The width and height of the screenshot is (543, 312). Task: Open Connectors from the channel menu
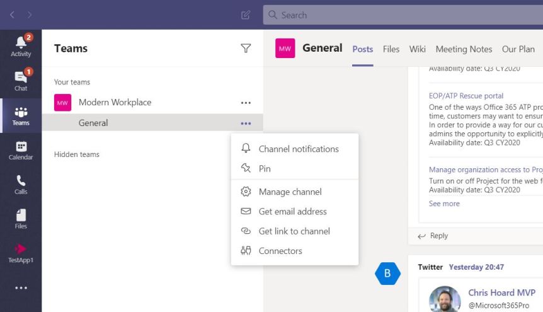280,251
